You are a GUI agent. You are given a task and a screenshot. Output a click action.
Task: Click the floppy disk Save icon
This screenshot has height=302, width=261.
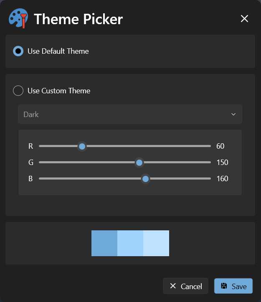tap(224, 286)
